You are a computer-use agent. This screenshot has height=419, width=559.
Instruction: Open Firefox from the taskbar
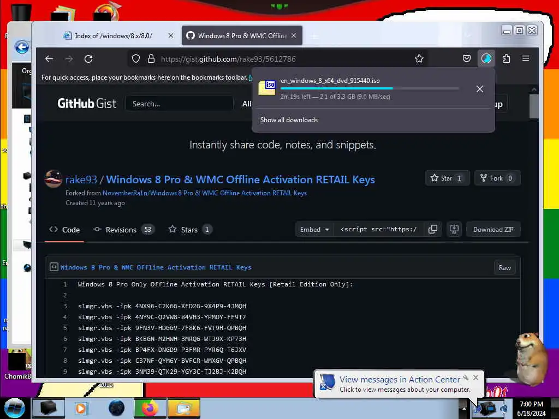150,408
